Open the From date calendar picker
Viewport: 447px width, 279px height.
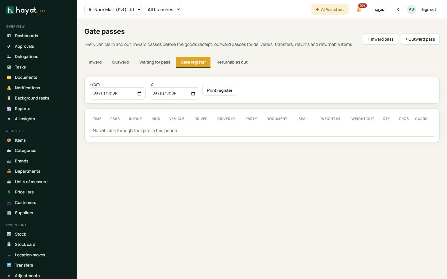click(139, 94)
